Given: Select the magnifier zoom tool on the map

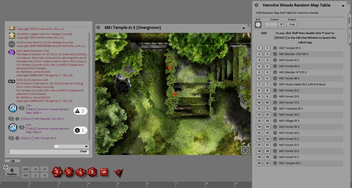Looking at the screenshot, I should tap(245, 34).
